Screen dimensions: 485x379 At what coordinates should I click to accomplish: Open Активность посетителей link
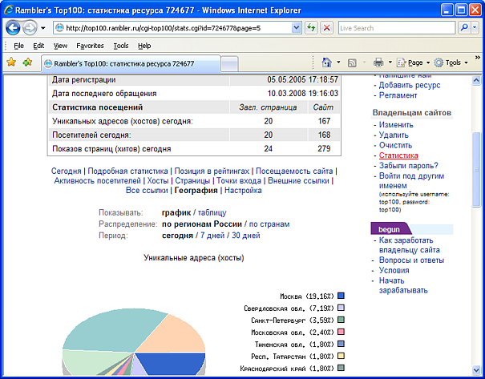point(98,180)
